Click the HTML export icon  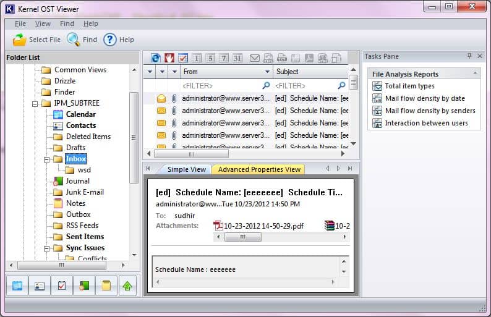coord(323,58)
